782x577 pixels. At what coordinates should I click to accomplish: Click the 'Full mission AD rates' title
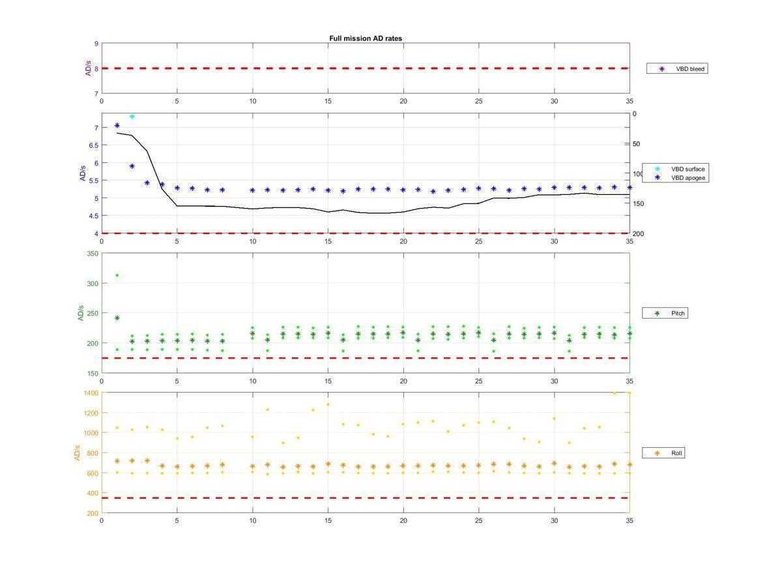click(366, 38)
